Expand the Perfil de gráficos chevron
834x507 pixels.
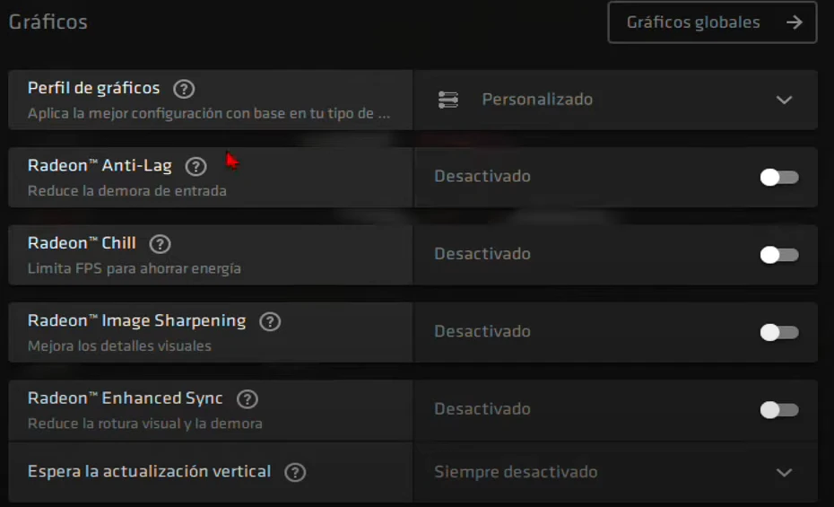pos(784,100)
